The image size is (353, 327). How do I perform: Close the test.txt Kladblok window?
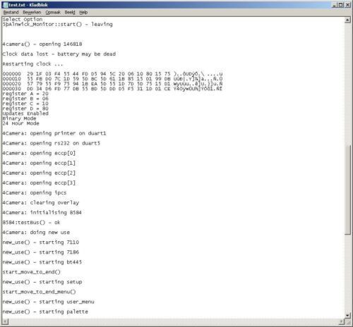tap(347, 5)
